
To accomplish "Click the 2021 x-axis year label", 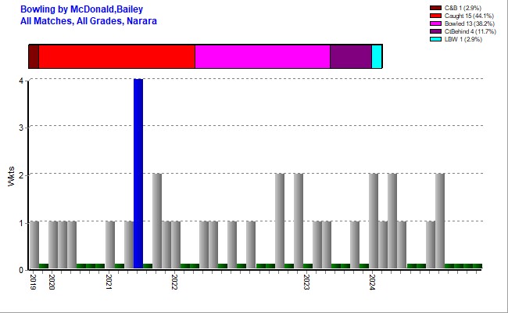I will tap(110, 282).
